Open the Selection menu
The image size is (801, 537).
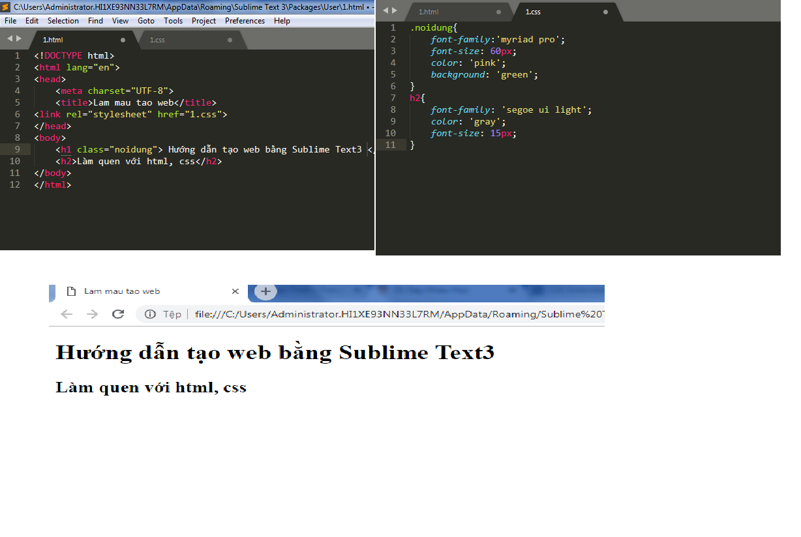(63, 21)
